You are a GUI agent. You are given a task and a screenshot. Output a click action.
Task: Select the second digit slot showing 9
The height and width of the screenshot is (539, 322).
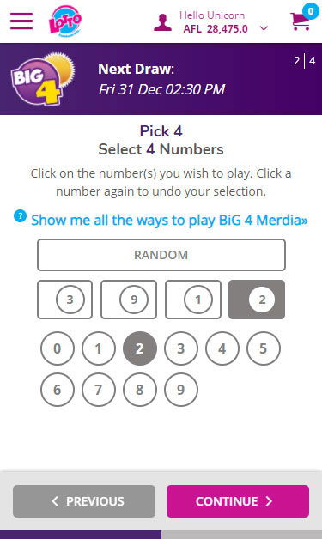pyautogui.click(x=129, y=300)
